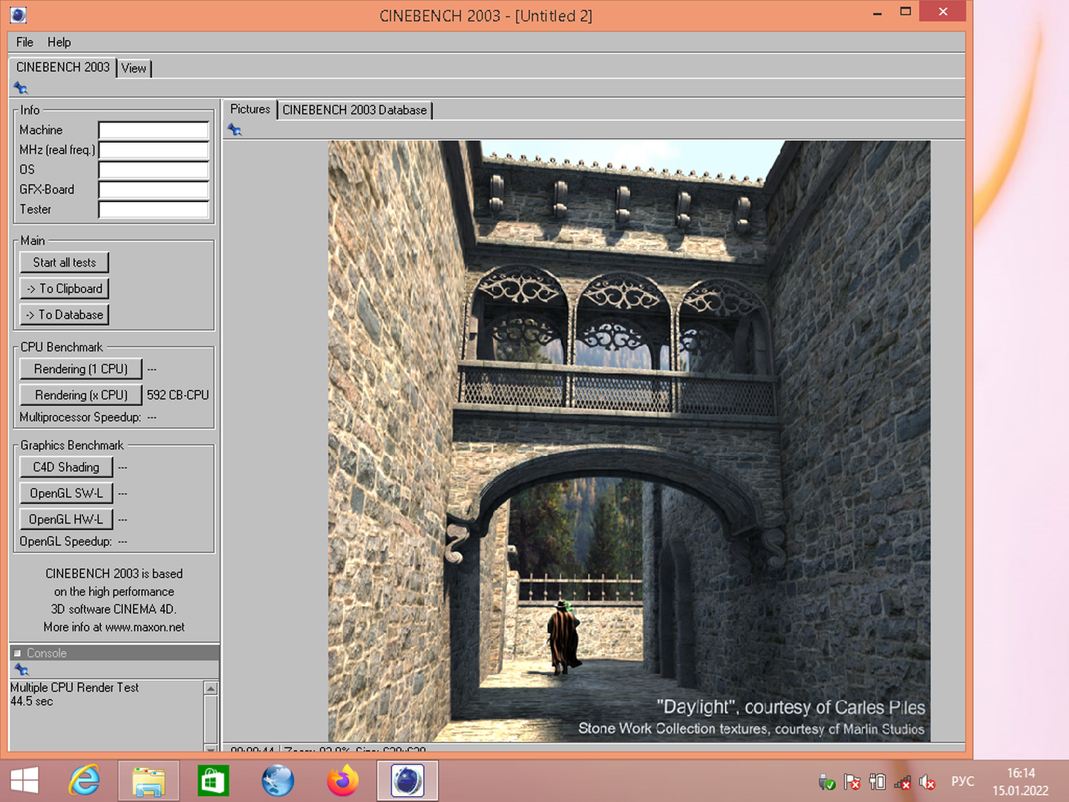Open File Explorer from taskbar

pos(148,781)
